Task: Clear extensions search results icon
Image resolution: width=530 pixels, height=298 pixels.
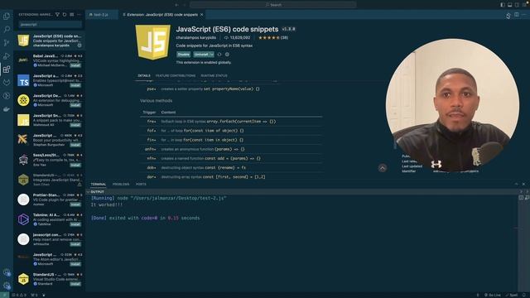Action: coord(72,15)
